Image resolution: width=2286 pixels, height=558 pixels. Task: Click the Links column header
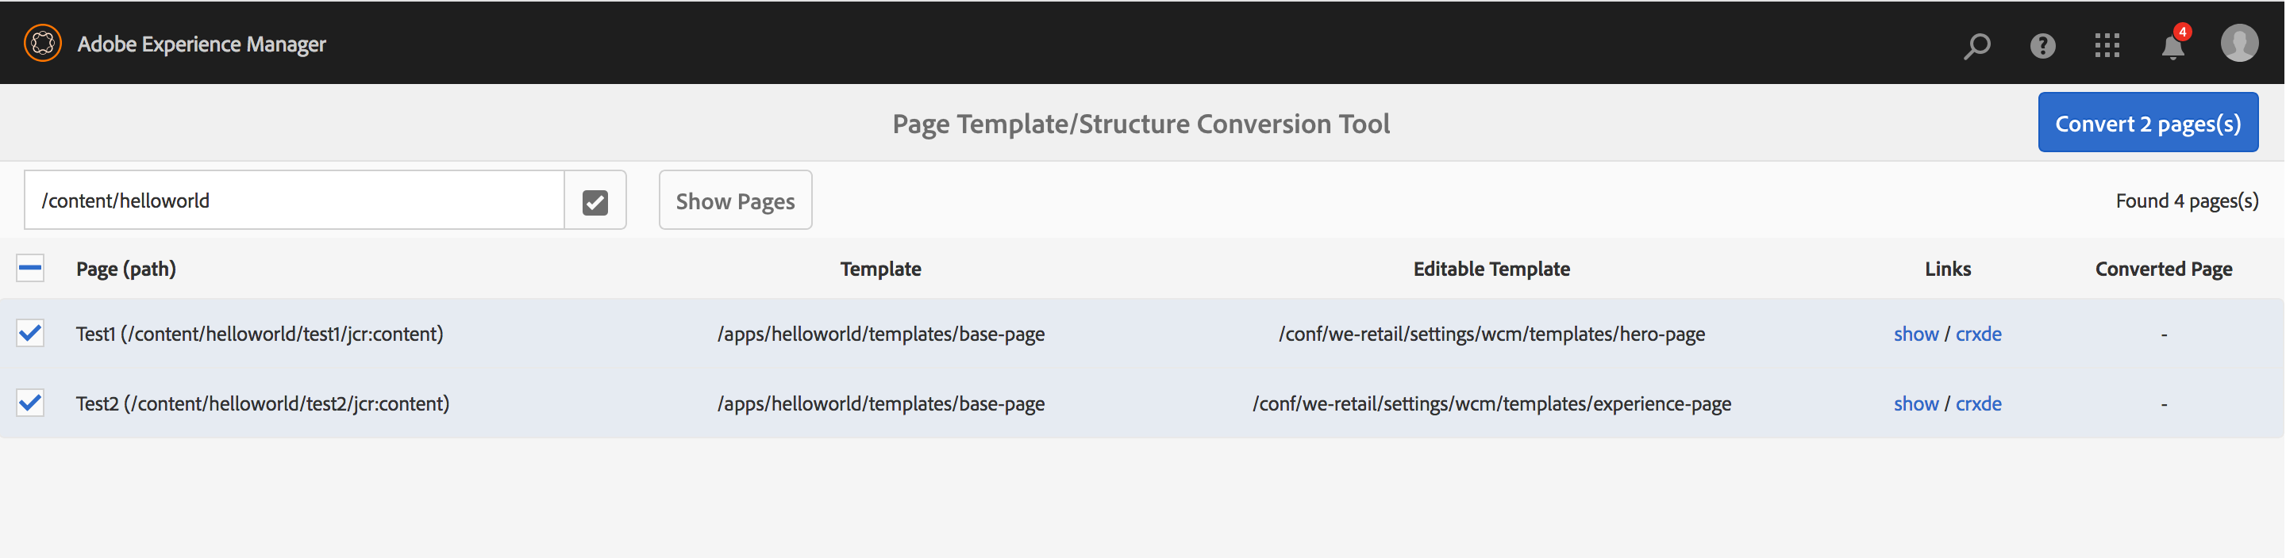[1948, 269]
